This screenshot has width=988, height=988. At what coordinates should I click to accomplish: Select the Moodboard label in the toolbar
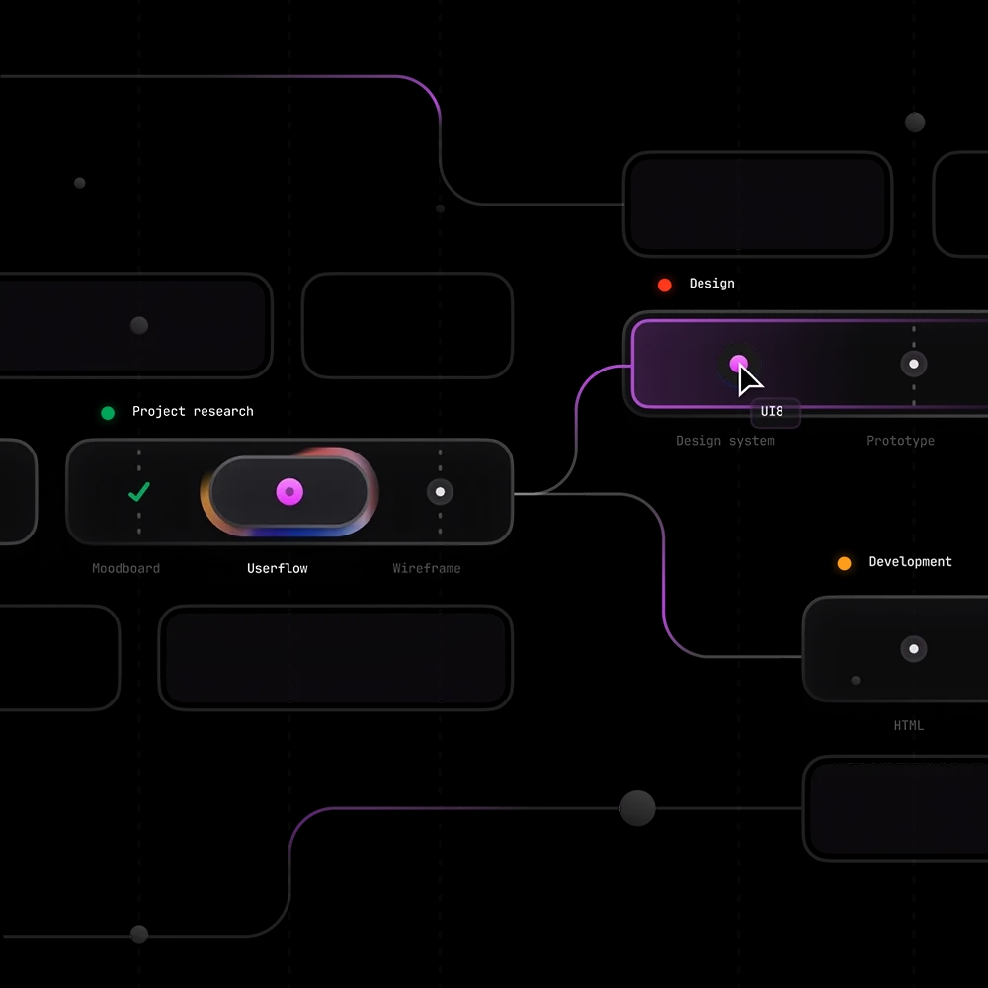click(125, 568)
